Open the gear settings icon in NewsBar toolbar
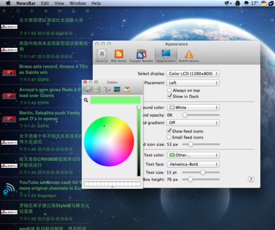The image size is (275, 230). (87, 11)
